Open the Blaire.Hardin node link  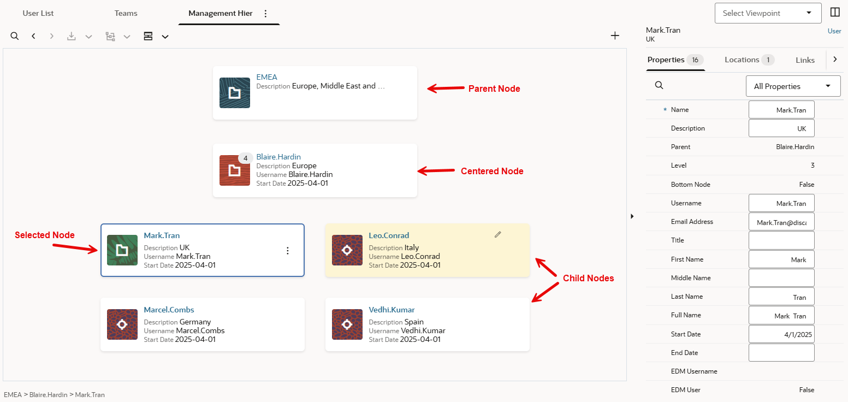[278, 157]
